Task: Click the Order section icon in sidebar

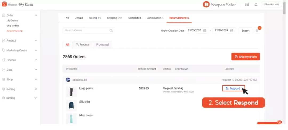Action: pos(3,15)
